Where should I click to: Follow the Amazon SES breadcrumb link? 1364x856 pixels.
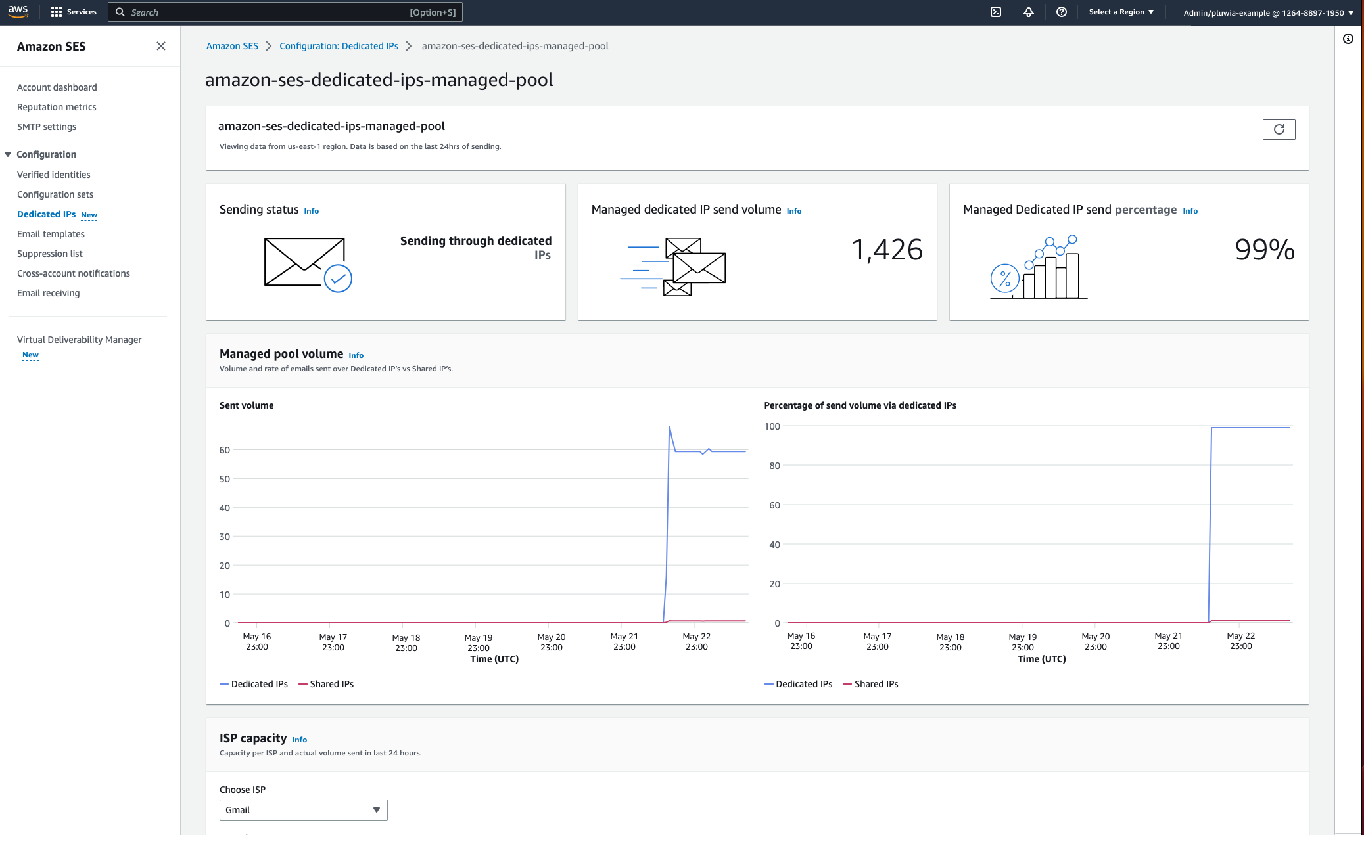click(x=232, y=46)
